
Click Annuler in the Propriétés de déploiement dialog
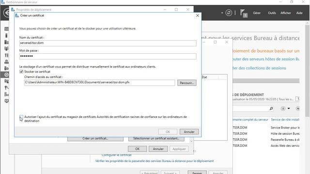coord(158,149)
